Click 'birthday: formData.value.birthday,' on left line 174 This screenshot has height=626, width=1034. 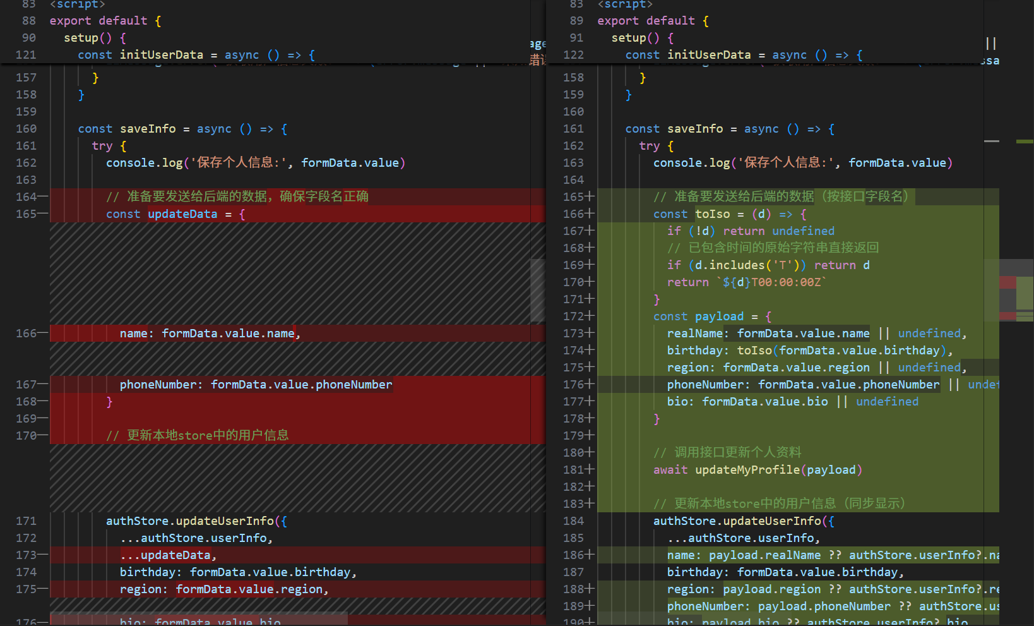coord(239,572)
